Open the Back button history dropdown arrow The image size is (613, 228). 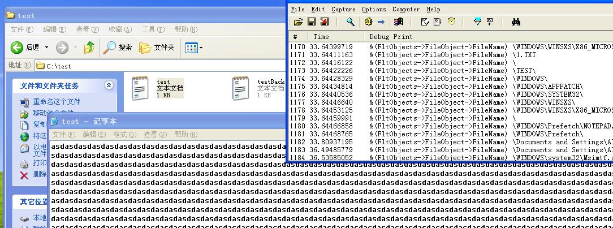click(x=46, y=48)
